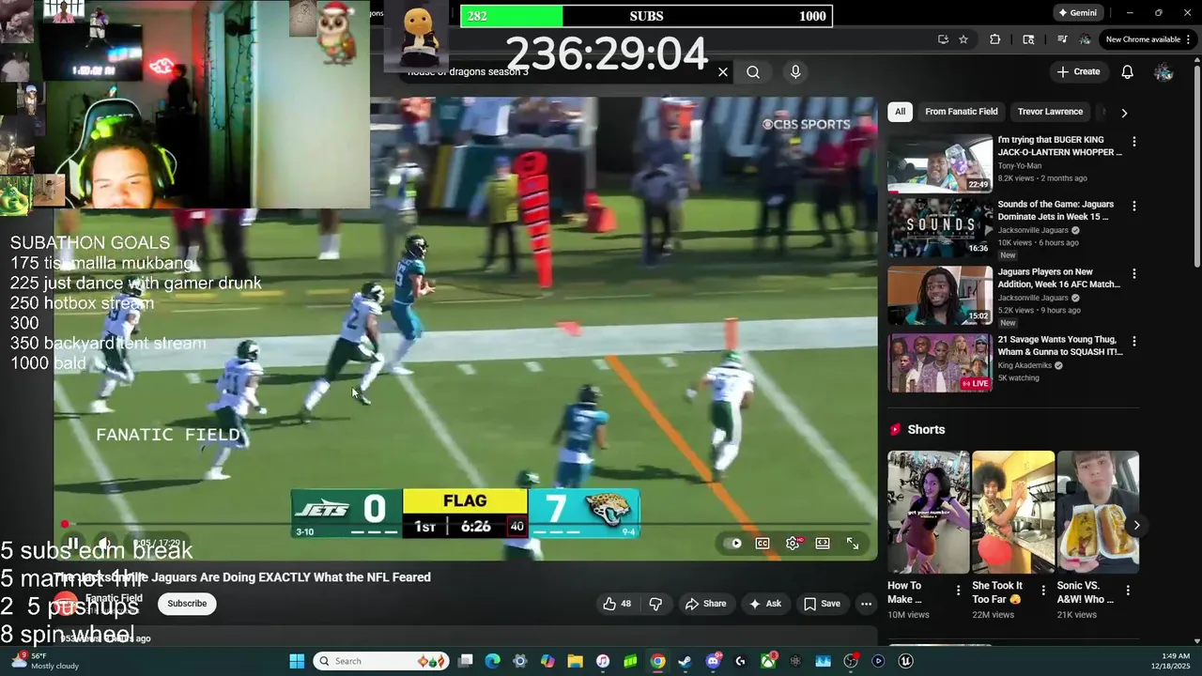Click the install app icon in address bar
The height and width of the screenshot is (676, 1202).
pos(943,39)
